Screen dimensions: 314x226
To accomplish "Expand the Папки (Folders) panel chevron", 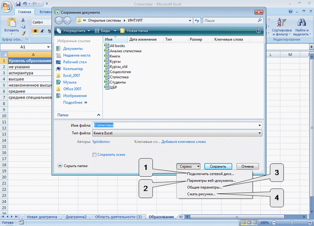I will (x=99, y=115).
